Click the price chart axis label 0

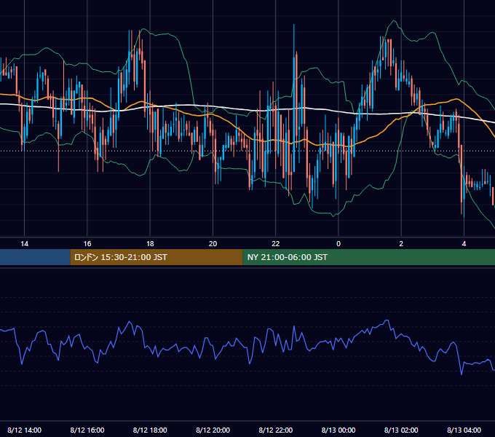[338, 244]
